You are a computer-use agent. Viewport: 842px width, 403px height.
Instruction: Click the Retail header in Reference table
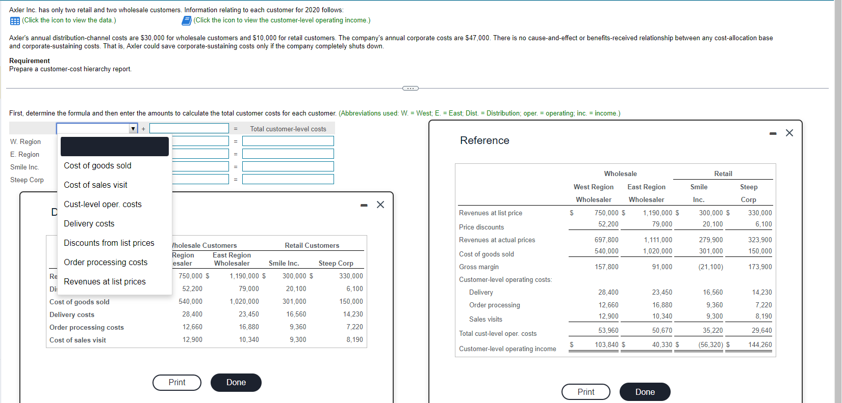point(723,174)
